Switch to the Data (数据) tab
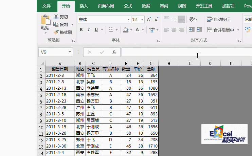This screenshot has height=156, width=252. coord(146,6)
